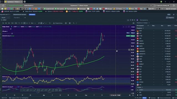Select the text drawing tool
The image size is (177, 99).
click(53, 90)
